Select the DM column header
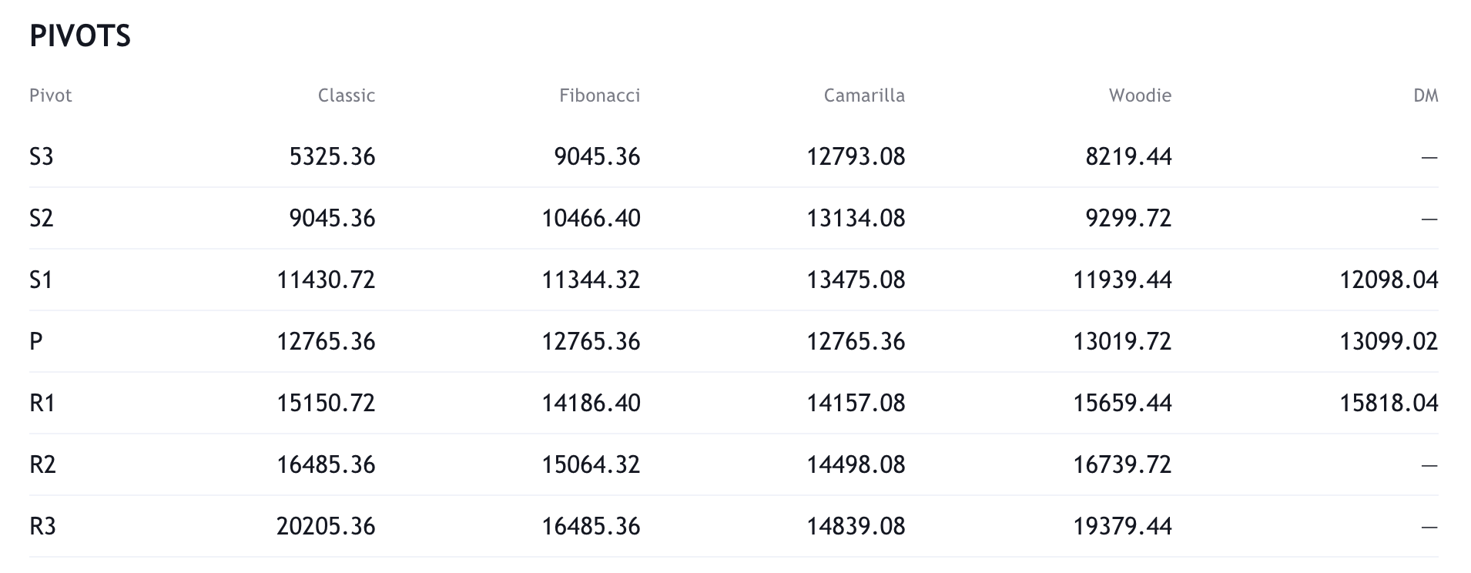The width and height of the screenshot is (1471, 573). tap(1426, 95)
